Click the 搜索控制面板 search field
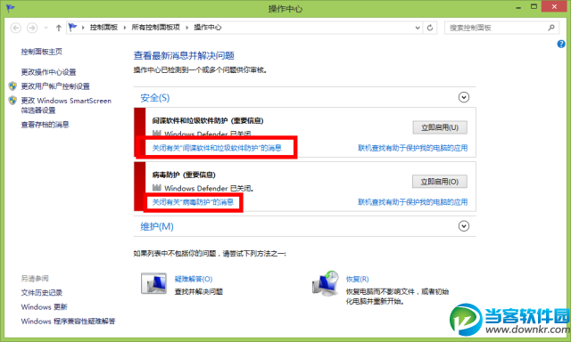This screenshot has height=342, width=571. coord(501,28)
